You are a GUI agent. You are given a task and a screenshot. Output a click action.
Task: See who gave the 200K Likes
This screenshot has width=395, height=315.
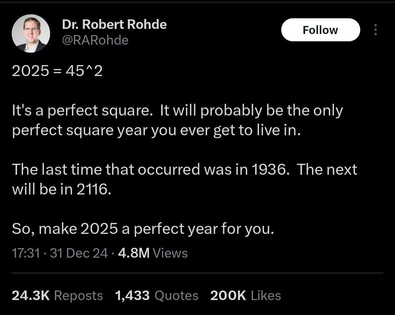[245, 295]
